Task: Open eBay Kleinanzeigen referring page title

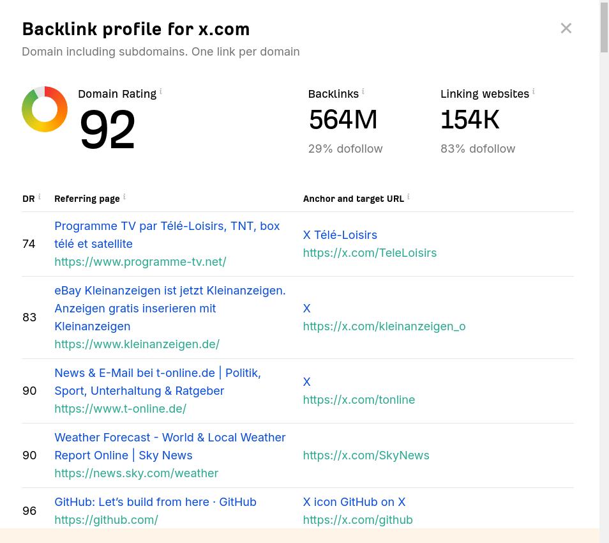Action: click(170, 308)
